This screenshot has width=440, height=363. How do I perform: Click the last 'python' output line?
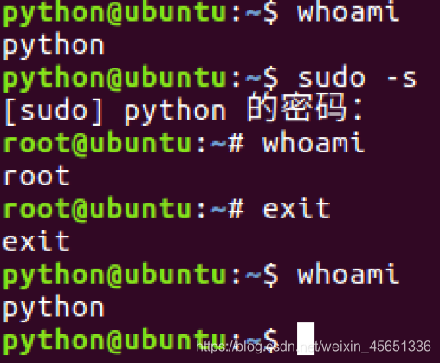pos(54,308)
